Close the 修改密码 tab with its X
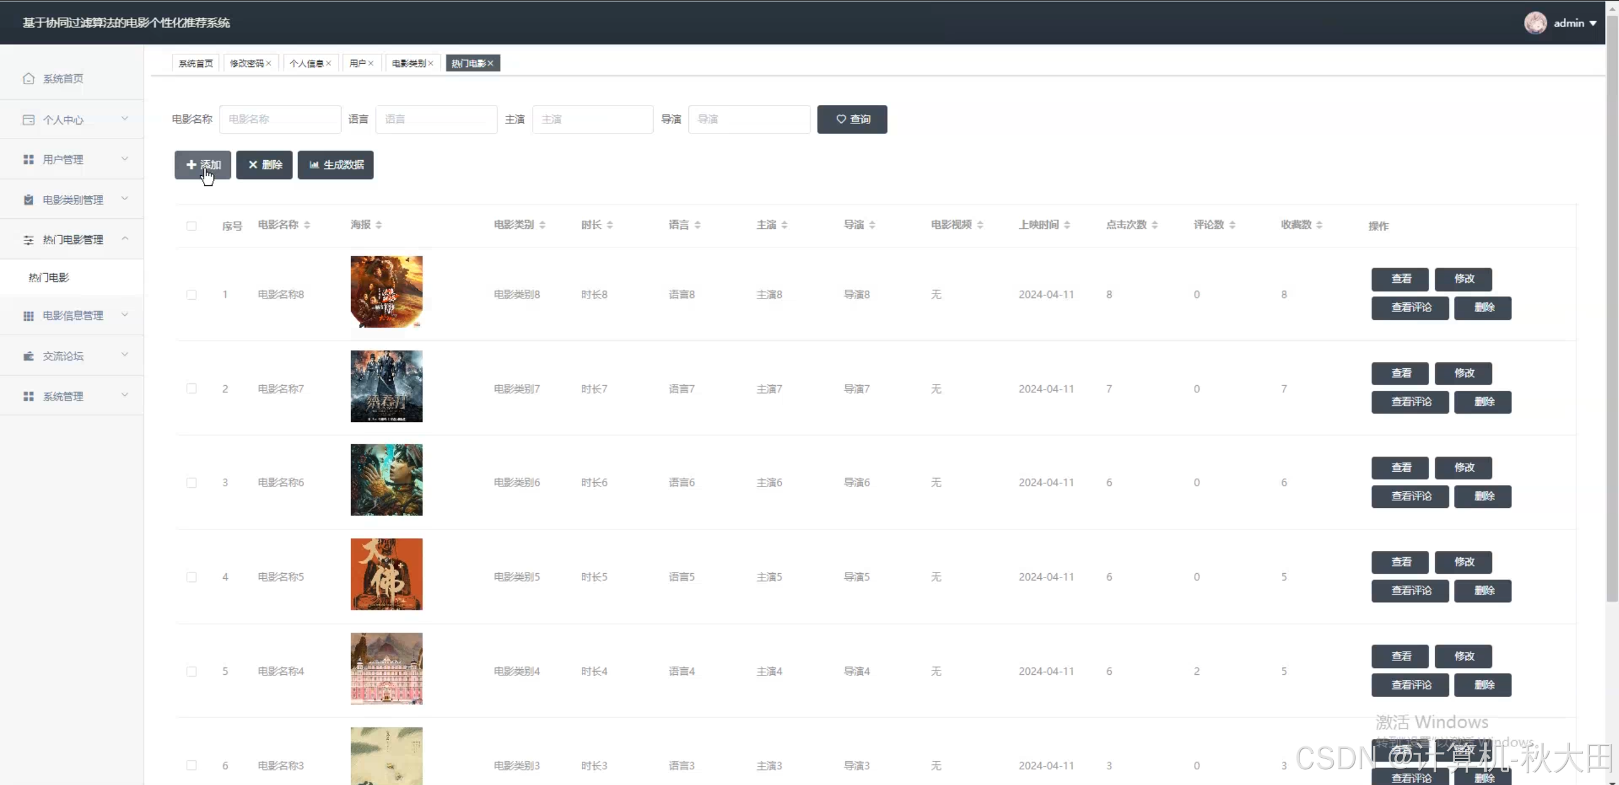 (269, 63)
